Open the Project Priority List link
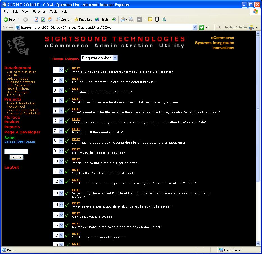Image resolution: width=262 pixels, height=254 pixels. [21, 103]
